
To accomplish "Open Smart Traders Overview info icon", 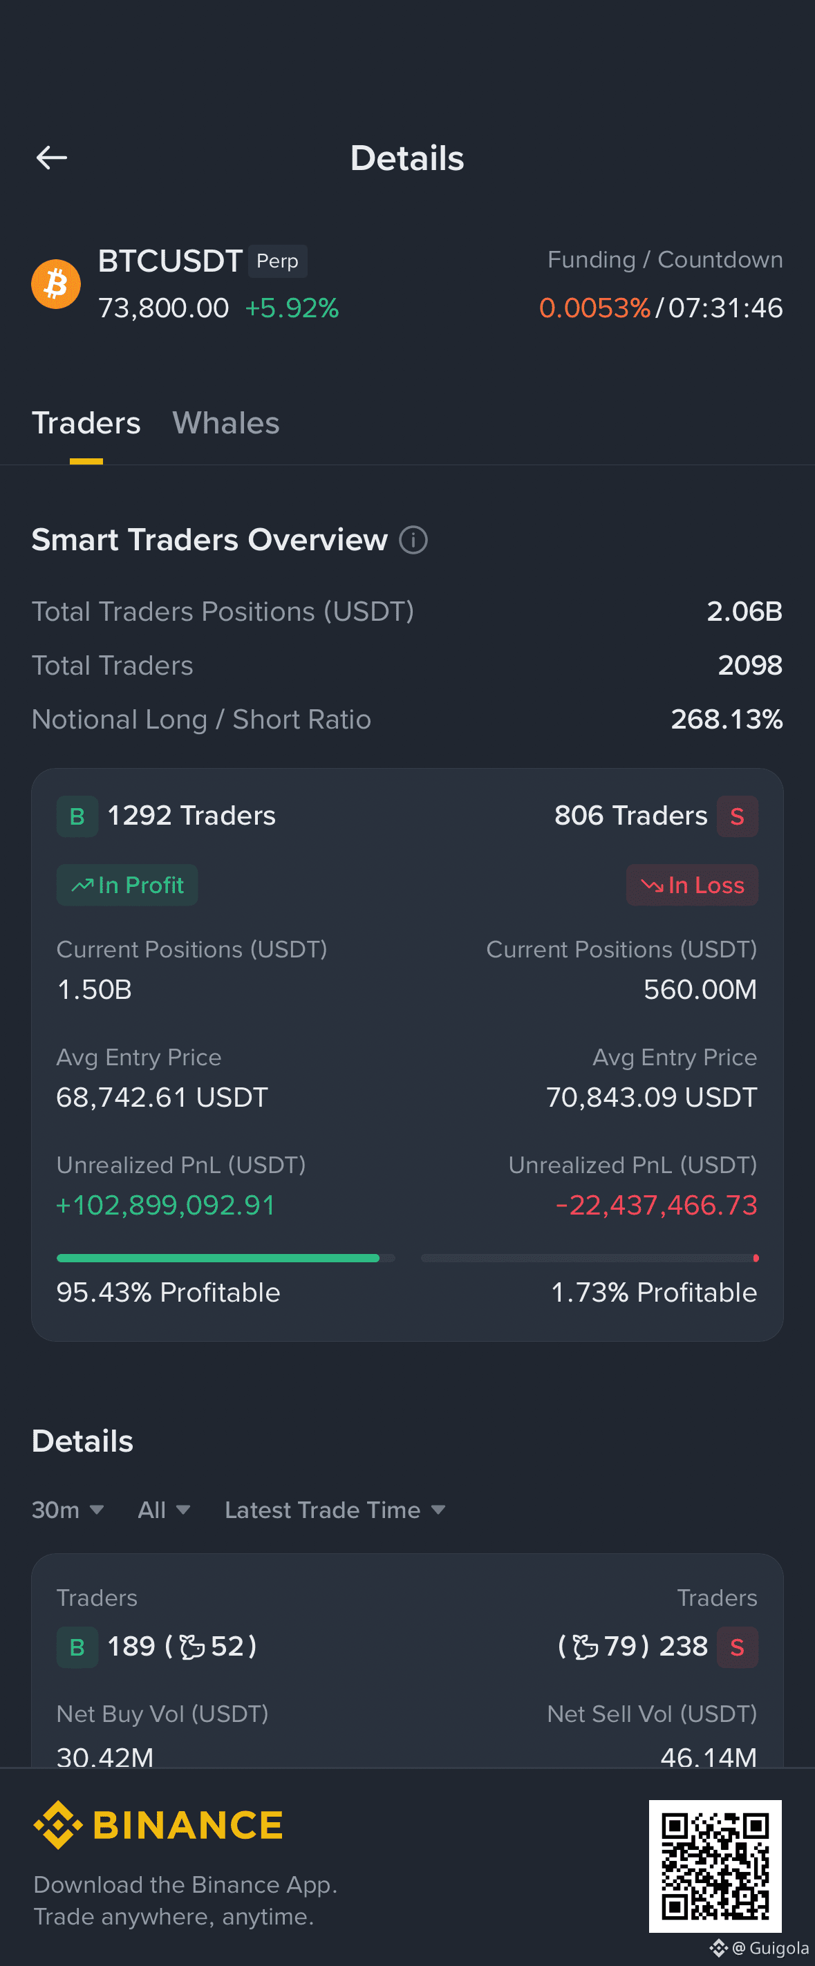I will pyautogui.click(x=413, y=541).
